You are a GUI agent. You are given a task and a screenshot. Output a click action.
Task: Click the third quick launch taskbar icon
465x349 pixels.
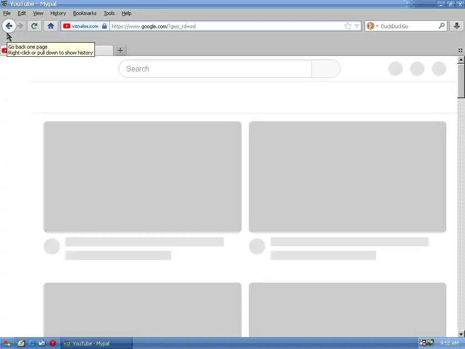click(x=42, y=344)
